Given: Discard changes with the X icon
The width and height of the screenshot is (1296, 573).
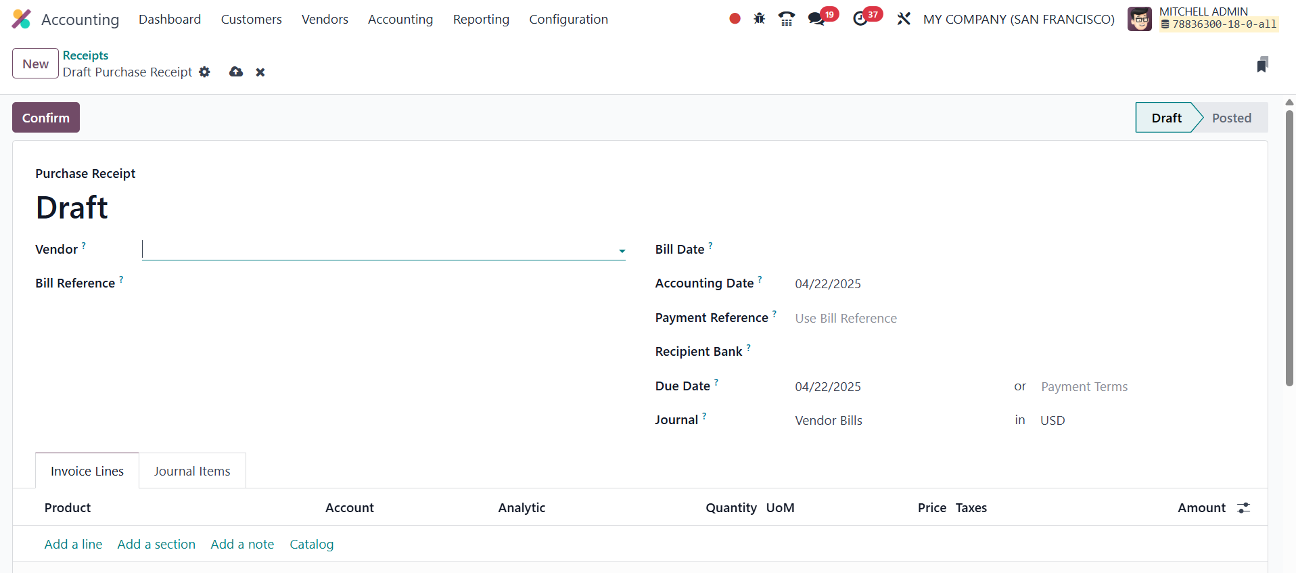Looking at the screenshot, I should click(260, 72).
